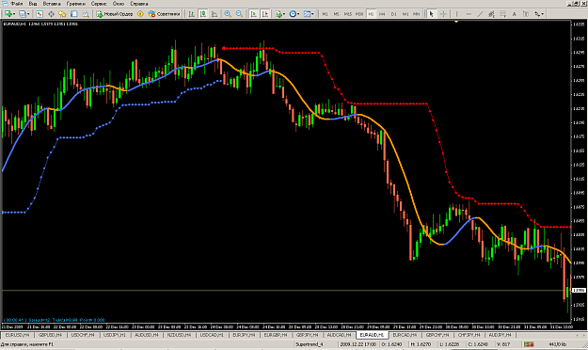The width and height of the screenshot is (588, 350).
Task: Click the current price label on axis
Action: click(579, 291)
